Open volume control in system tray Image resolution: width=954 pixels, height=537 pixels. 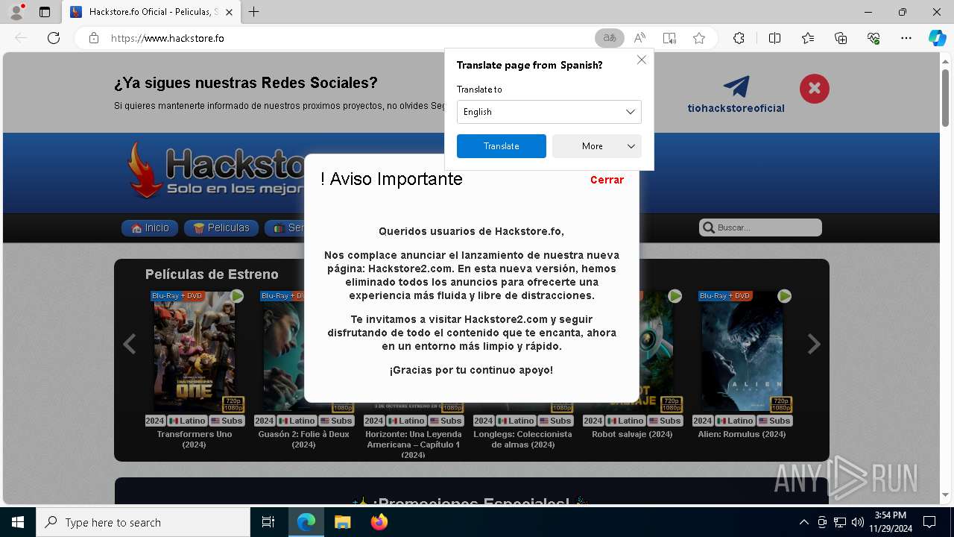858,522
